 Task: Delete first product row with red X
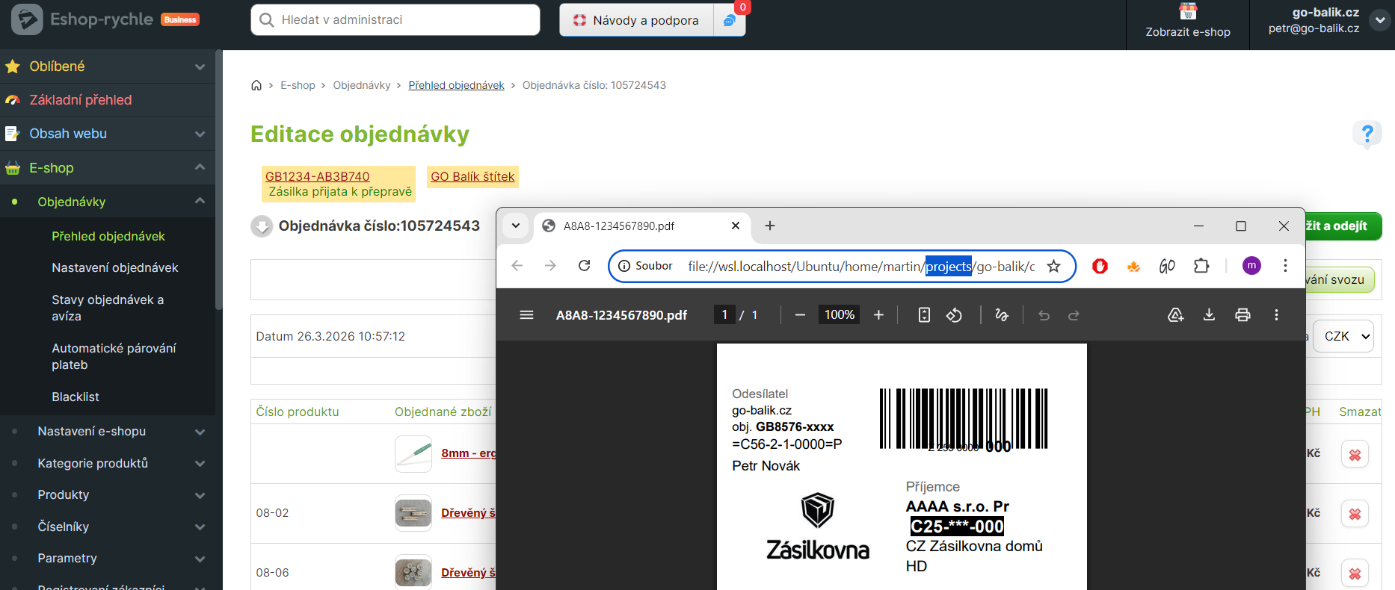[x=1355, y=455]
